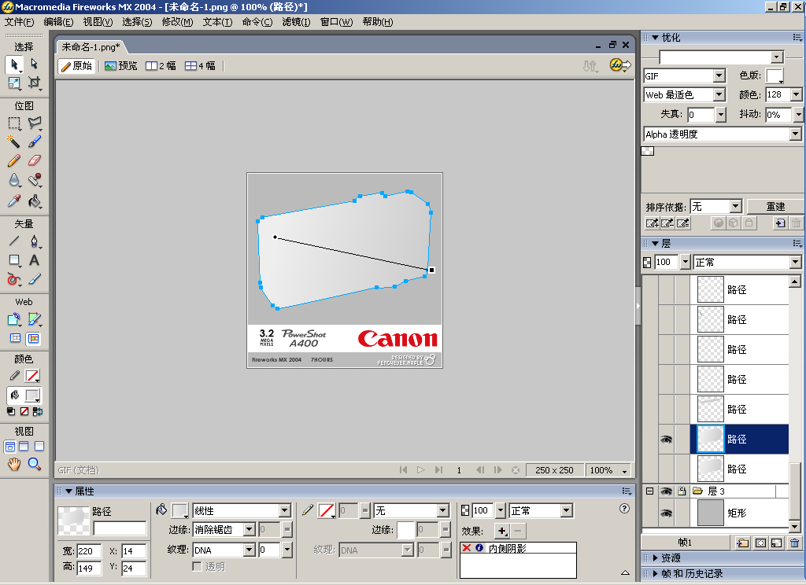Switch to the 2 幅 view
Screen dimensions: 806x585
[161, 66]
